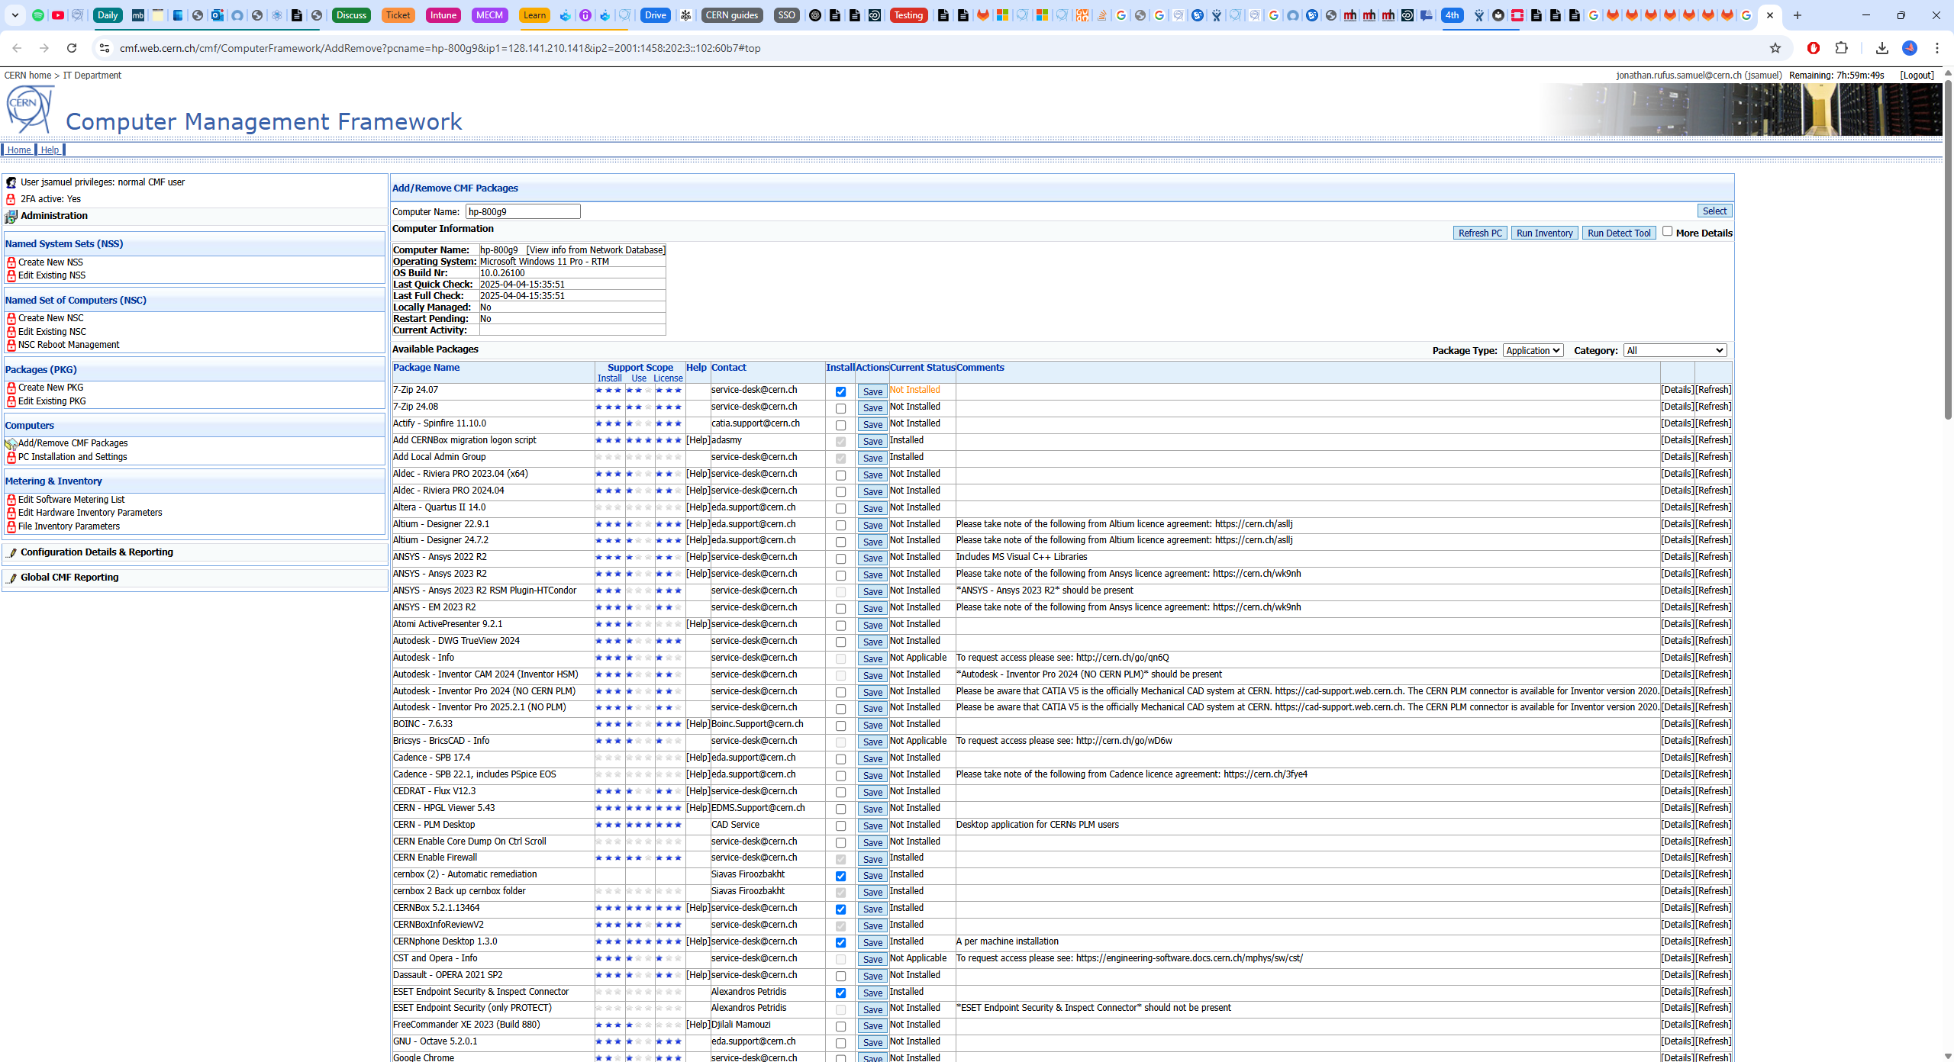Click the browser back arrow
Screen dimensions: 1954x1062
point(17,48)
